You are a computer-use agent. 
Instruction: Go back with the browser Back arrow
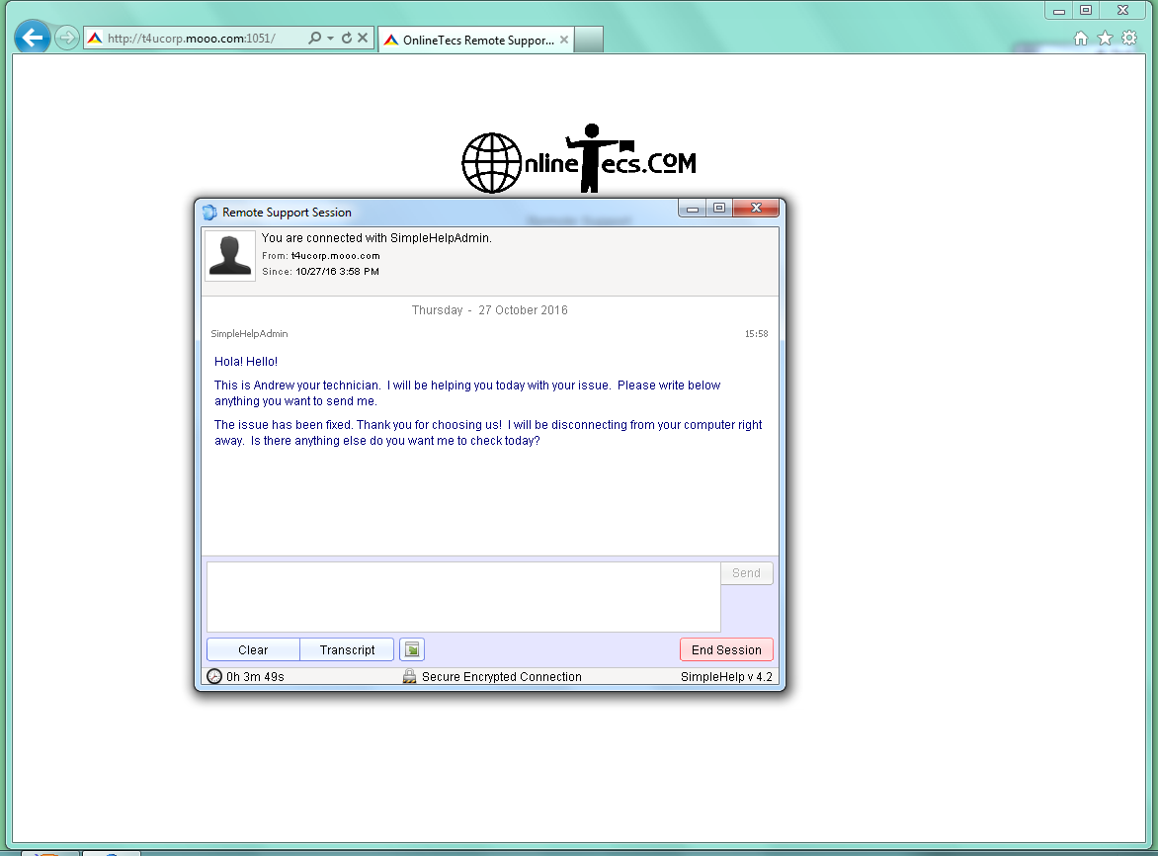point(33,37)
